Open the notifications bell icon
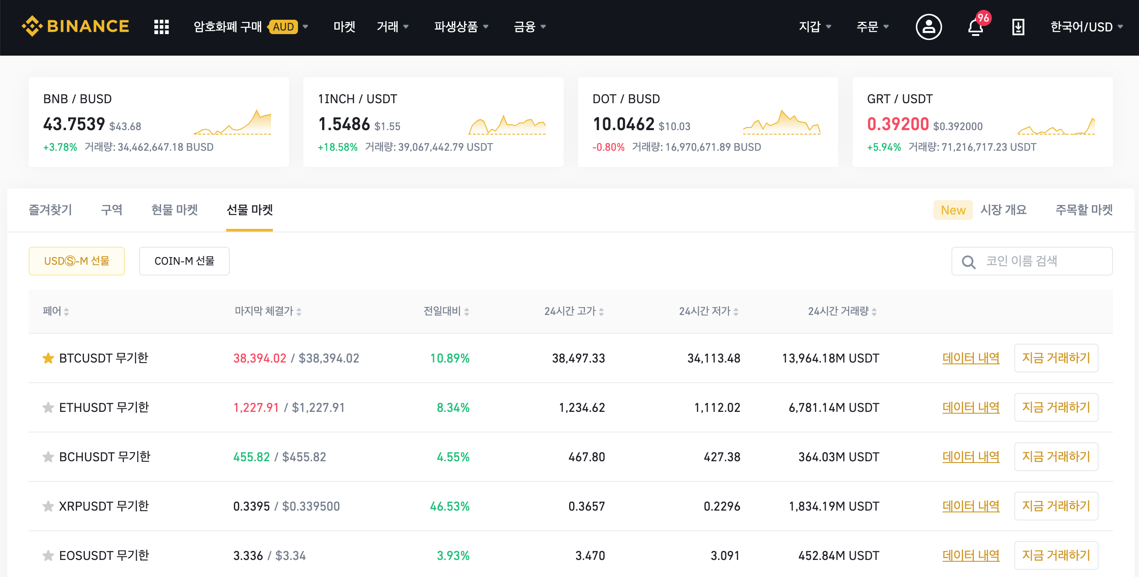Image resolution: width=1139 pixels, height=577 pixels. click(975, 27)
